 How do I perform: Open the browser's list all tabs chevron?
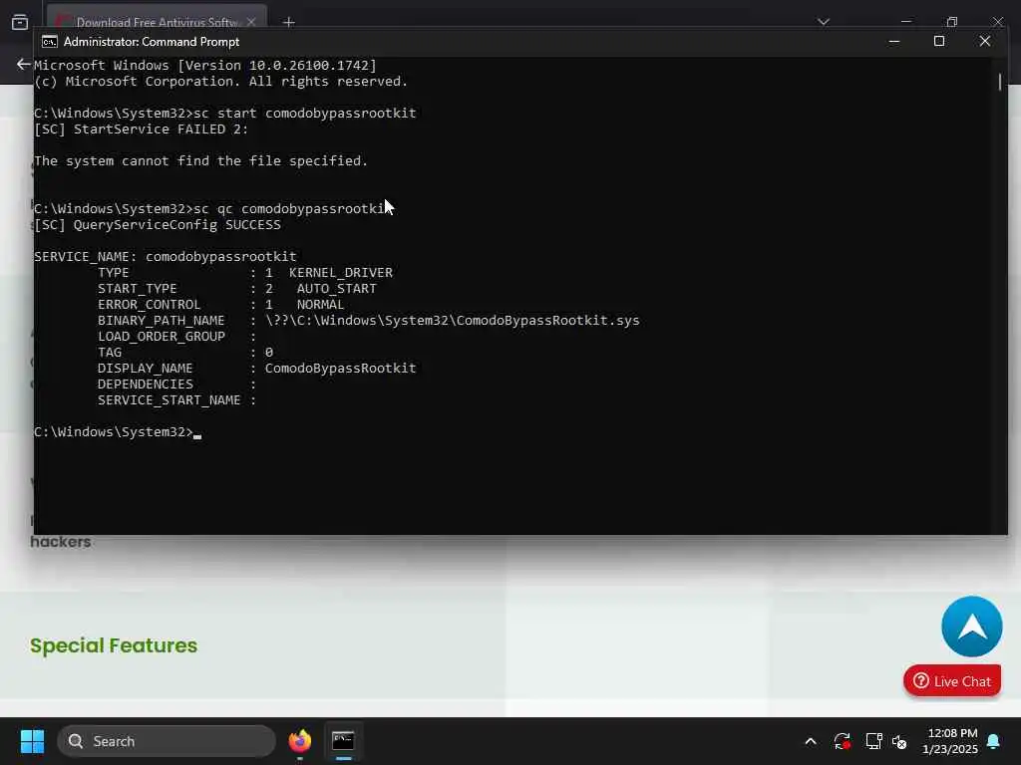(x=823, y=22)
